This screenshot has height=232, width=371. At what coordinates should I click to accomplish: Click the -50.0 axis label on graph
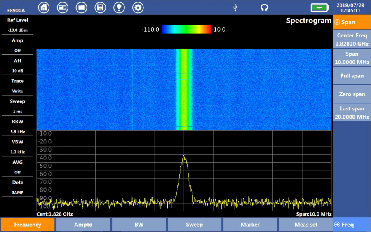(x=45, y=166)
